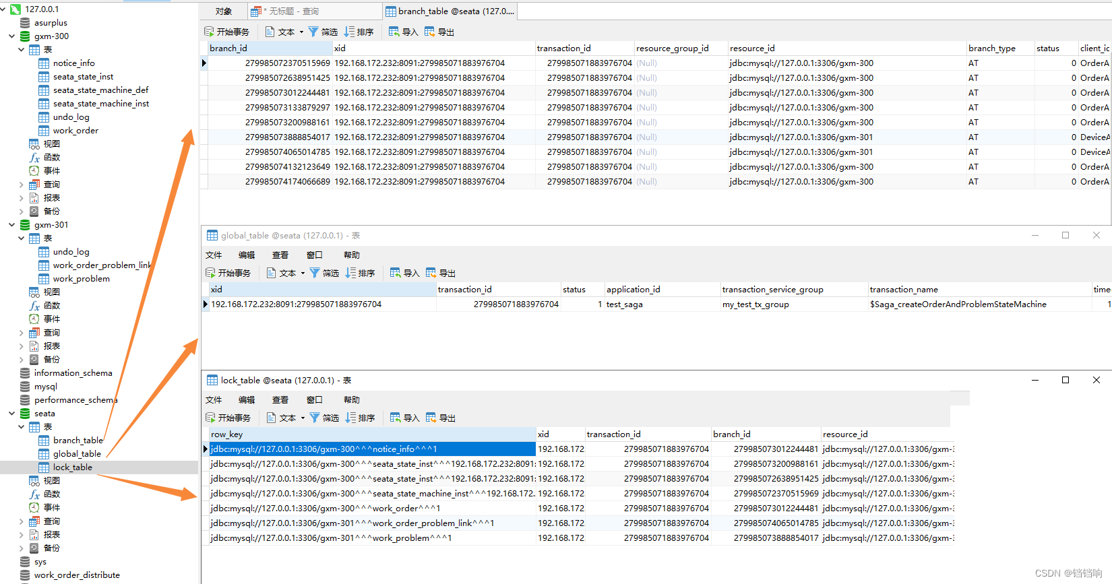
Task: Collapse the 127.0.0.1 connection node
Action: (3, 9)
